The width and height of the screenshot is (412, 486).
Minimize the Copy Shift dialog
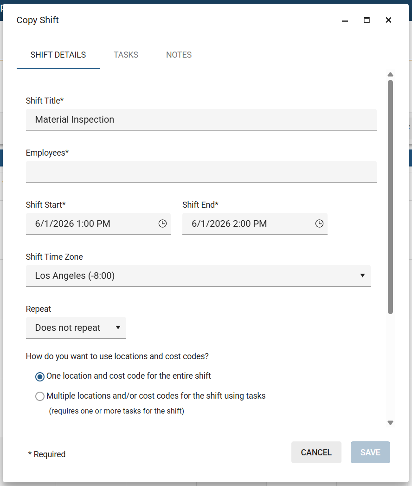click(x=345, y=20)
